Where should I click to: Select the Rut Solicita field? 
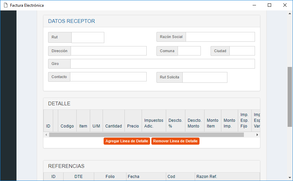[x=205, y=77]
